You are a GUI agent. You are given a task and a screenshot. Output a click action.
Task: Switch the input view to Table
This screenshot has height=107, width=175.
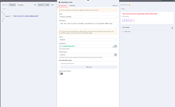point(47,5)
